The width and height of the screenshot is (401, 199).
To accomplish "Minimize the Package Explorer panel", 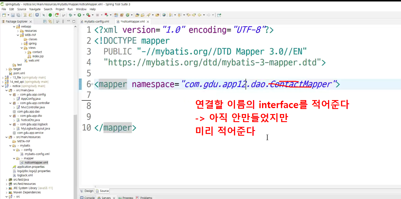I will (69, 21).
